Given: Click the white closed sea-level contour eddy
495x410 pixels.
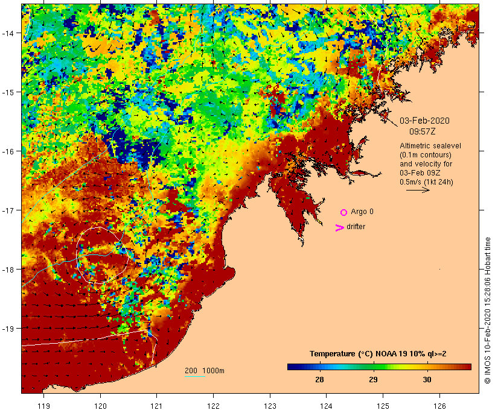Looking at the screenshot, I should (102, 255).
